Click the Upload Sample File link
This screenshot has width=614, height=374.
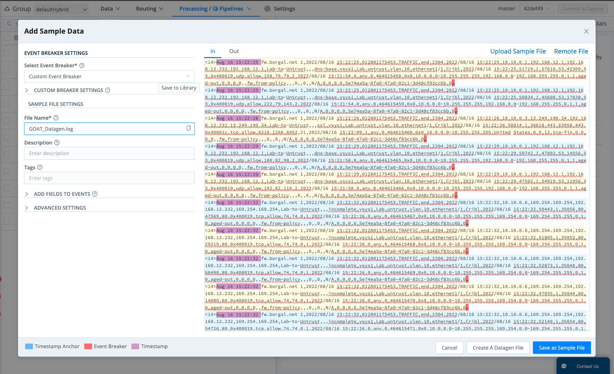point(518,51)
